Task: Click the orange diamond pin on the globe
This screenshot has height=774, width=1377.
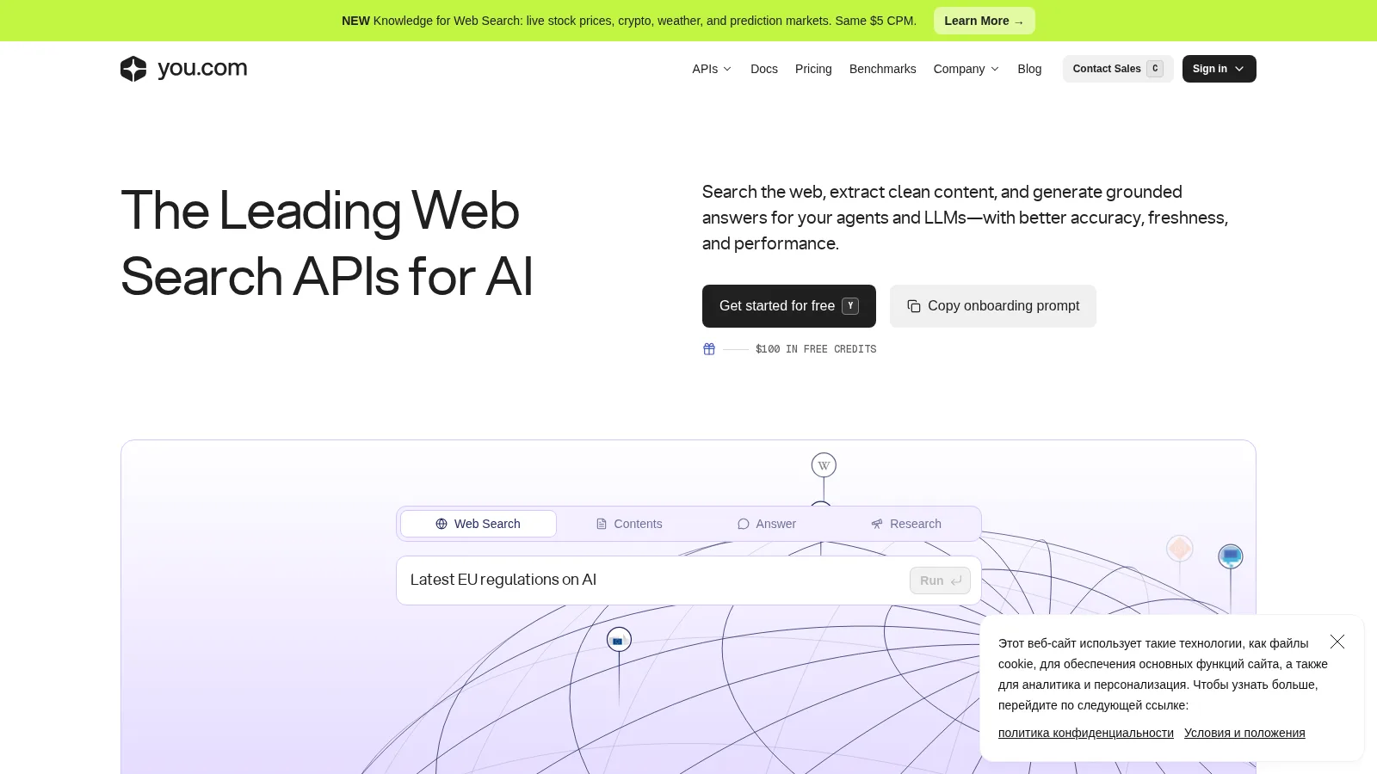Action: point(1179,548)
